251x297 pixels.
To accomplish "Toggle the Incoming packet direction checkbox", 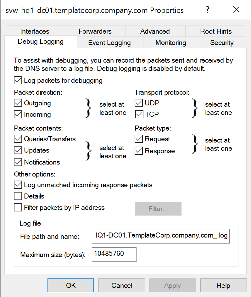I will pyautogui.click(x=18, y=115).
